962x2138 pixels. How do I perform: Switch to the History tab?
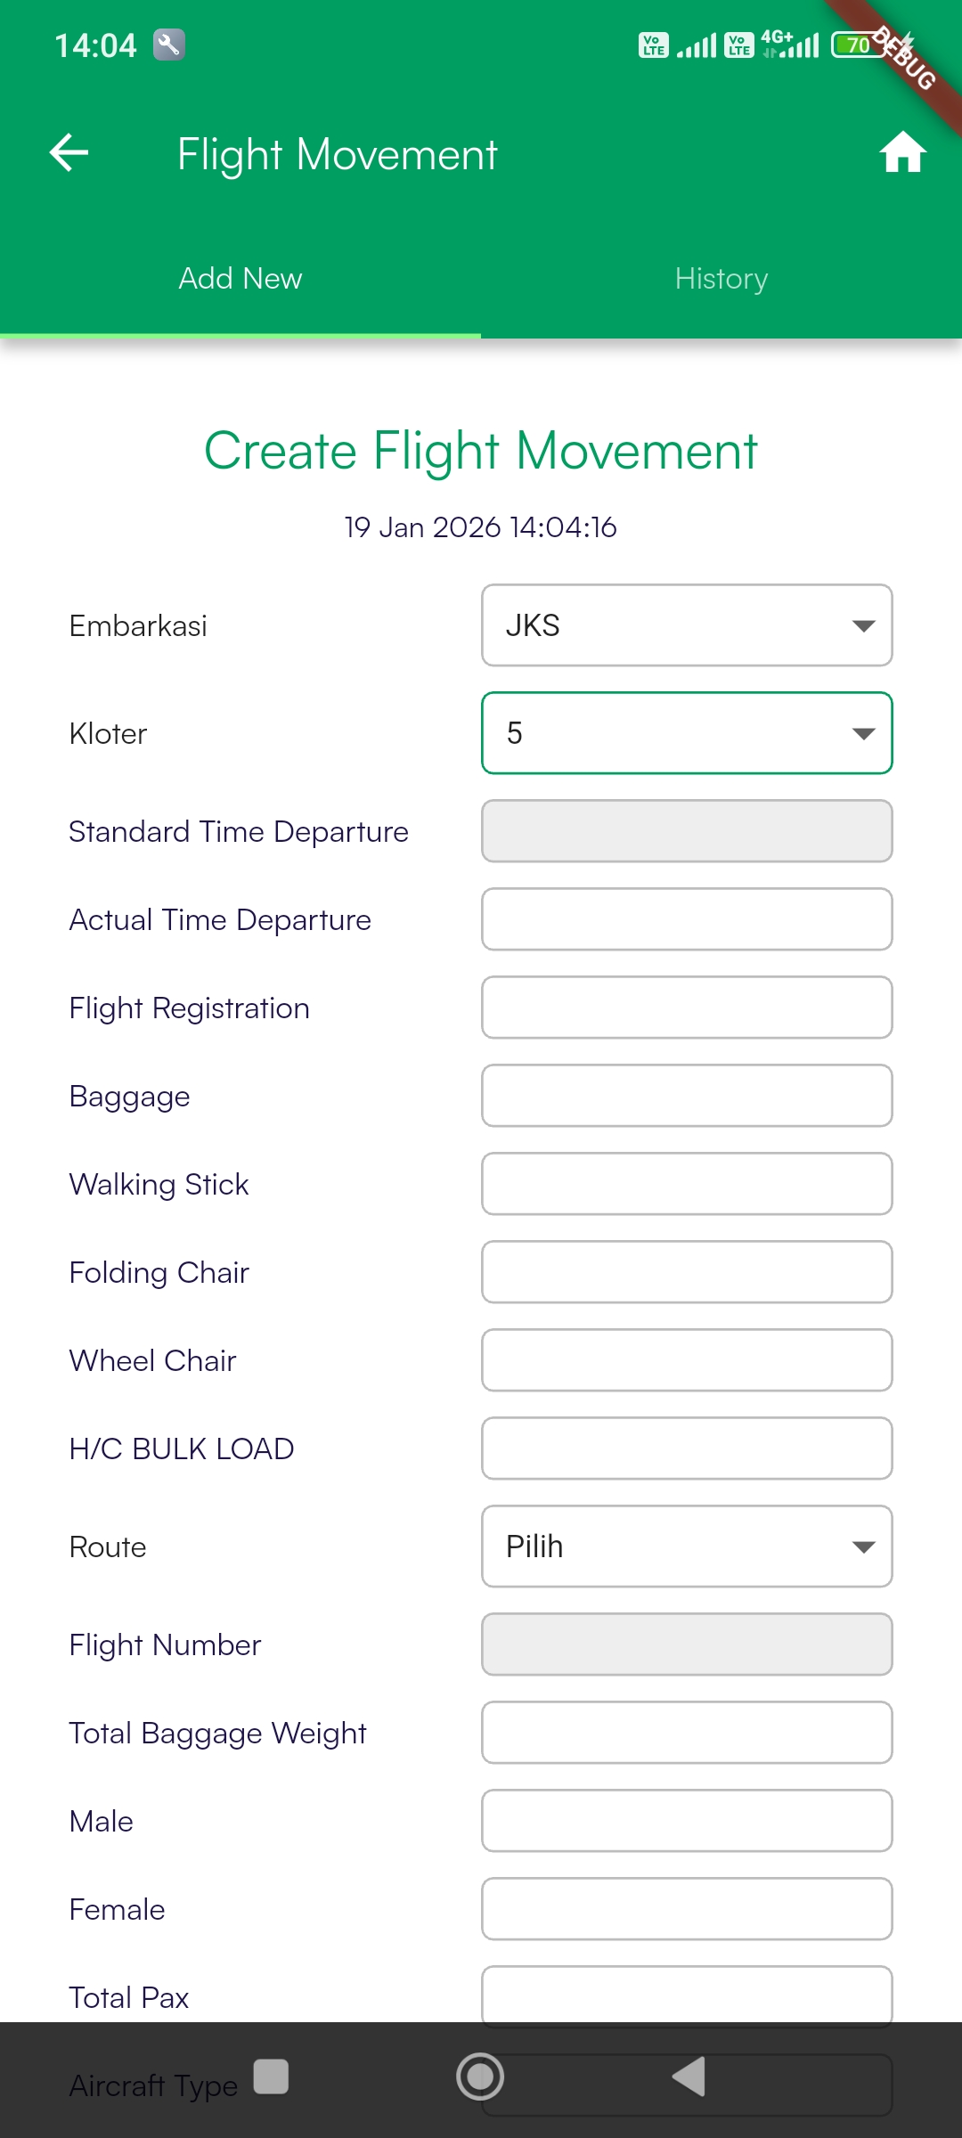coord(721,279)
